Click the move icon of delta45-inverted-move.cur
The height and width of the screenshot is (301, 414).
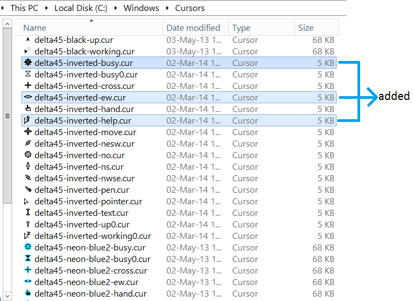click(27, 131)
